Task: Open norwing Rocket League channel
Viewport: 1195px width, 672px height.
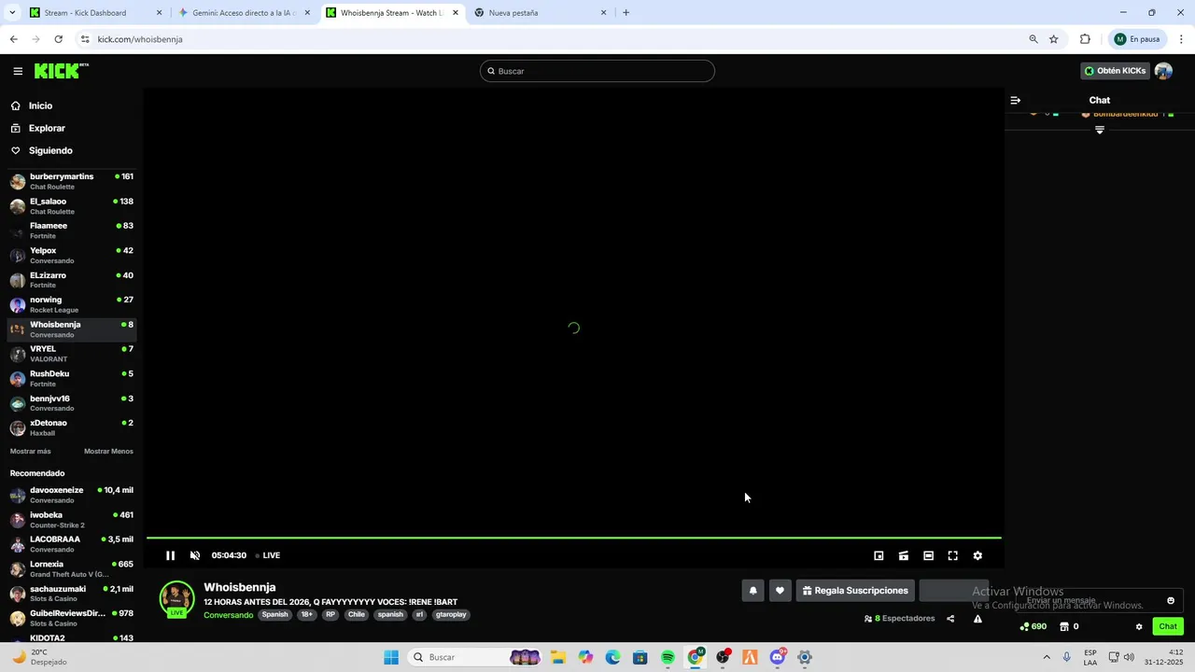Action: [x=71, y=304]
